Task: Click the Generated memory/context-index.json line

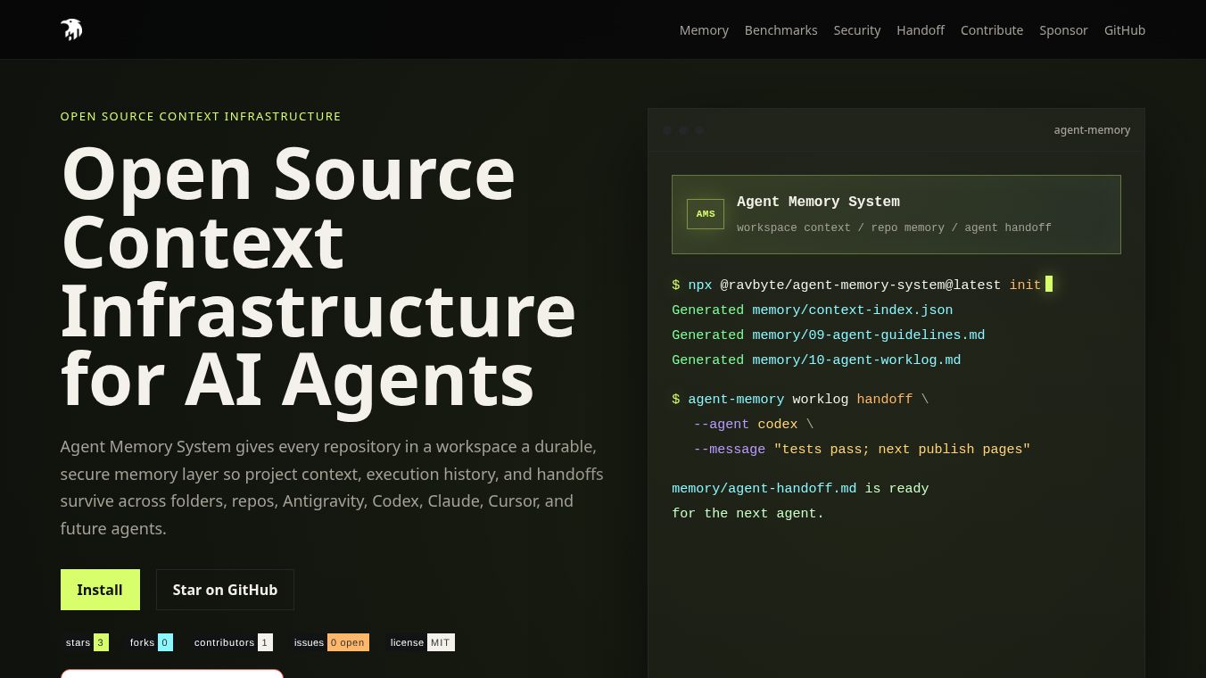Action: [812, 310]
